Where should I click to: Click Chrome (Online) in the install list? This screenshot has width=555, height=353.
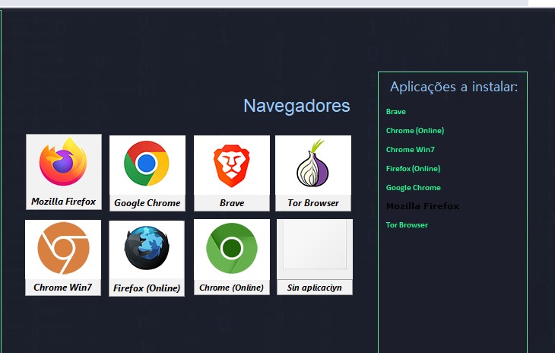[415, 131]
